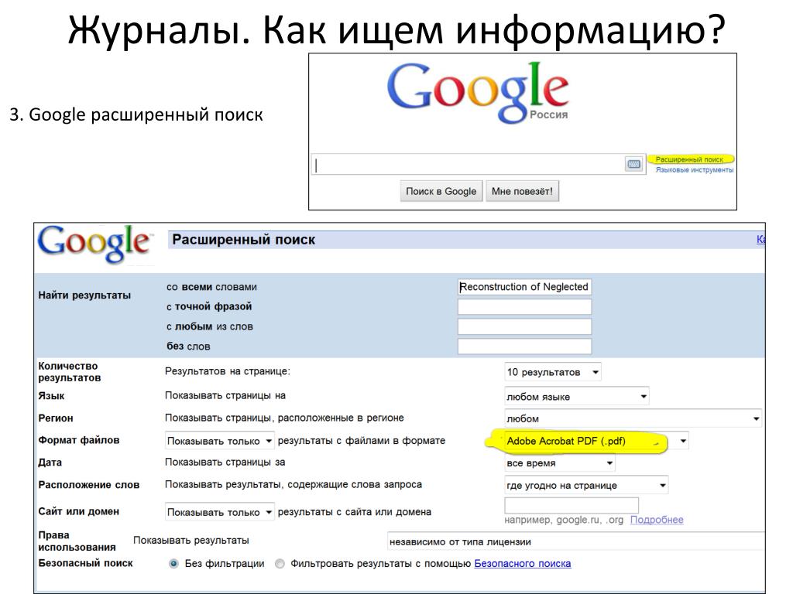Open the 'Расширенный поиск' link

689,159
